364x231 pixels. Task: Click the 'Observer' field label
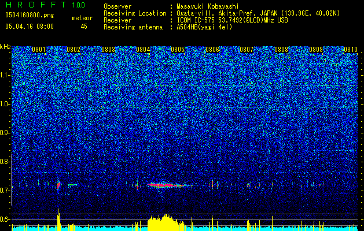[117, 6]
